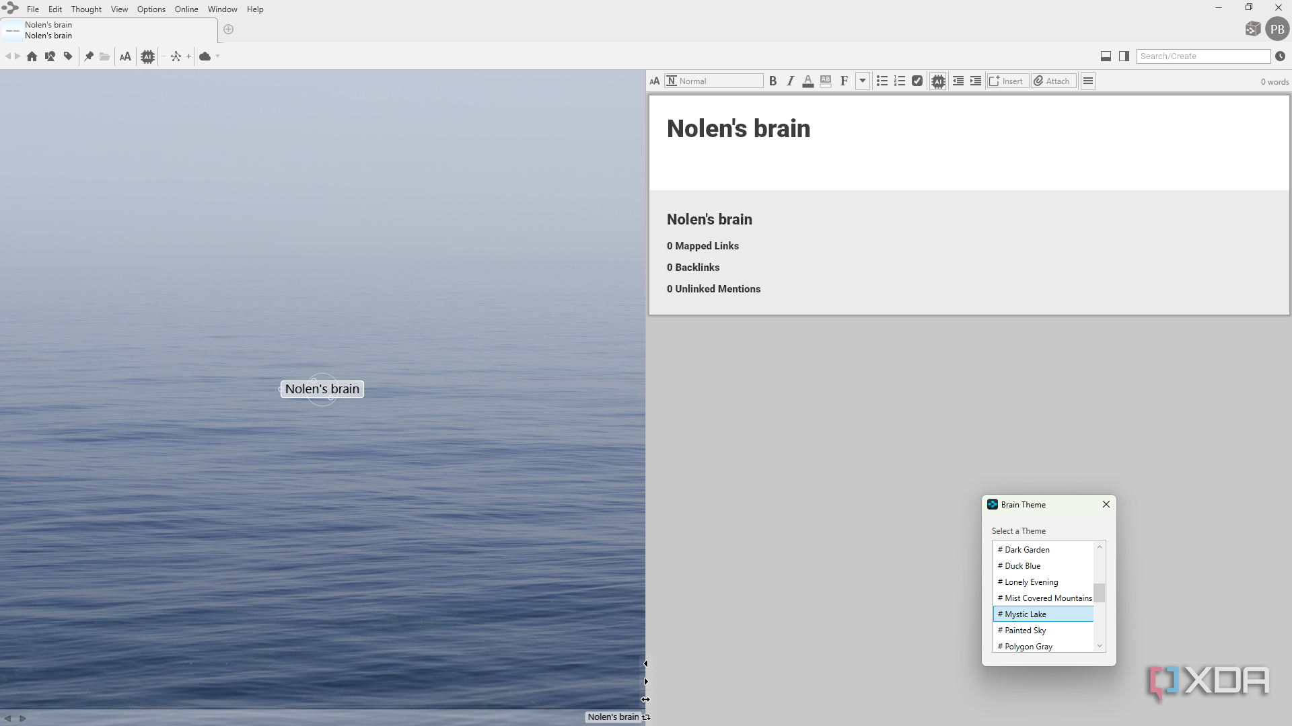Screen dimensions: 1292x726
Task: Click the pin thought icon
Action: (x=88, y=56)
